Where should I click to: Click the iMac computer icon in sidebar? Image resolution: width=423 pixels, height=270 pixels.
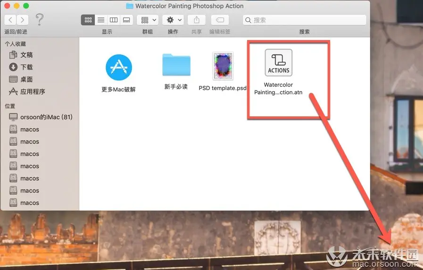13,117
